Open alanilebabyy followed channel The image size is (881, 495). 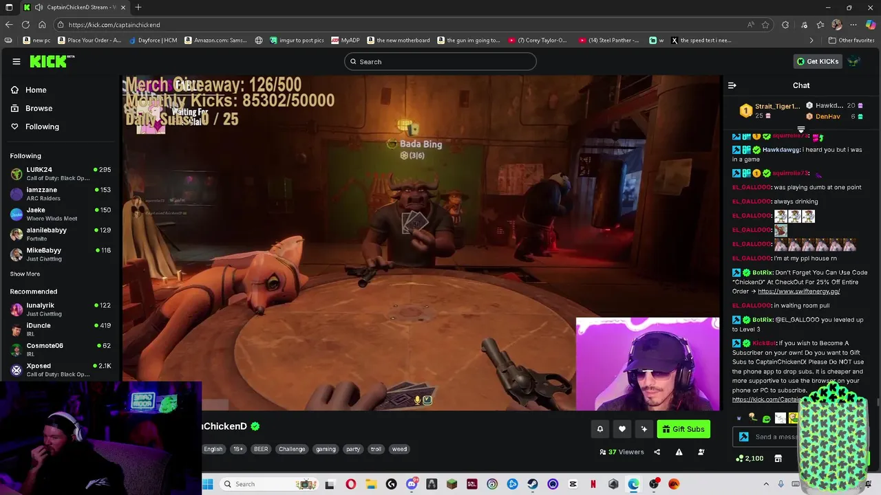(x=61, y=234)
